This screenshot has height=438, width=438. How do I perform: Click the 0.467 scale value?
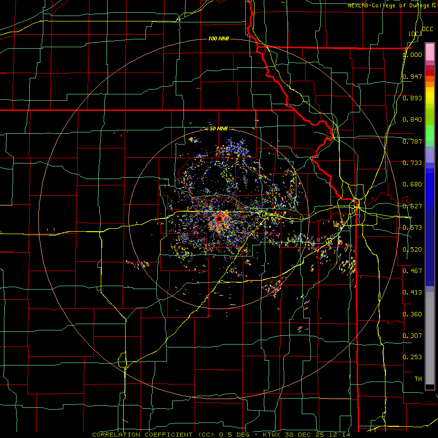click(412, 271)
